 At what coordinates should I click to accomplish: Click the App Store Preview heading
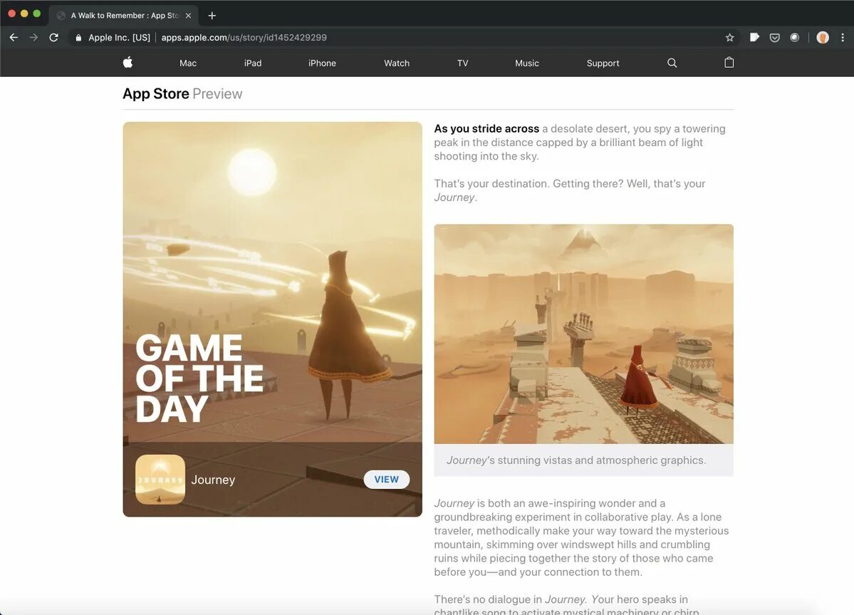point(182,93)
